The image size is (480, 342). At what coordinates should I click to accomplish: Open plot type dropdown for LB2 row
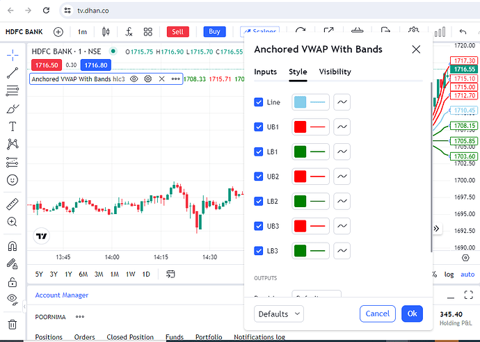point(342,202)
